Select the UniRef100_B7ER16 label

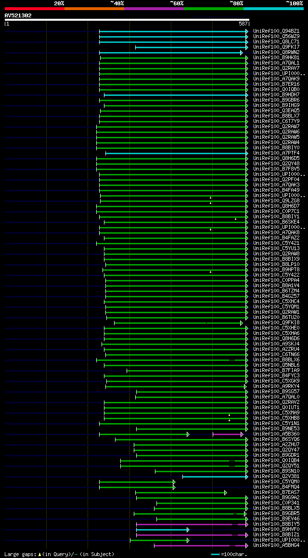pos(276,84)
